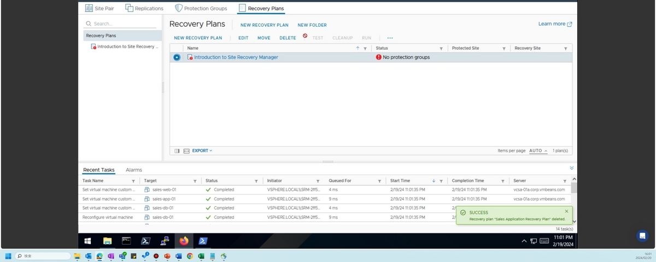Open the Protection Groups tab
The image size is (656, 262).
point(201,8)
